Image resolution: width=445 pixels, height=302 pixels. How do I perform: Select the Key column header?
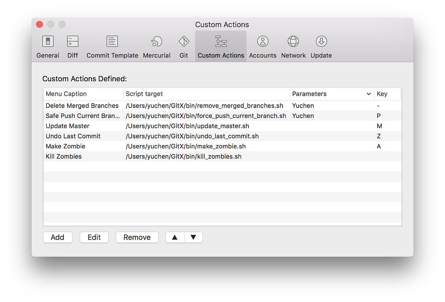[x=382, y=94]
